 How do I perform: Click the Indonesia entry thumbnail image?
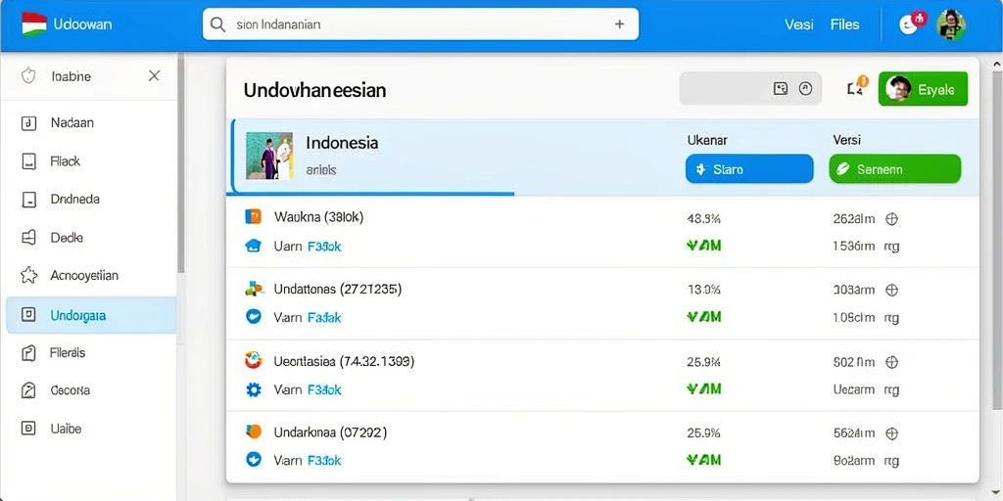click(269, 156)
